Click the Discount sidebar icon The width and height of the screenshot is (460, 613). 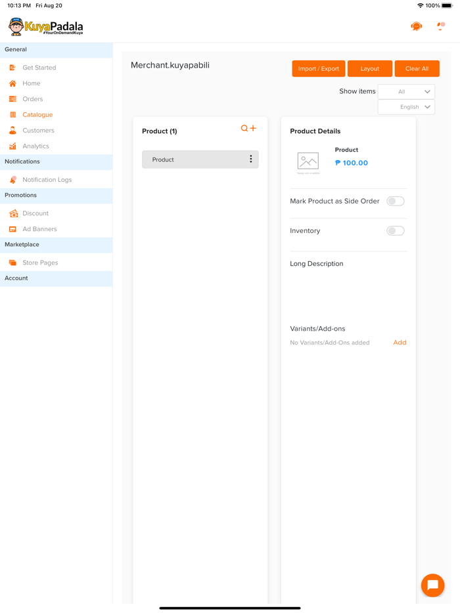point(13,213)
